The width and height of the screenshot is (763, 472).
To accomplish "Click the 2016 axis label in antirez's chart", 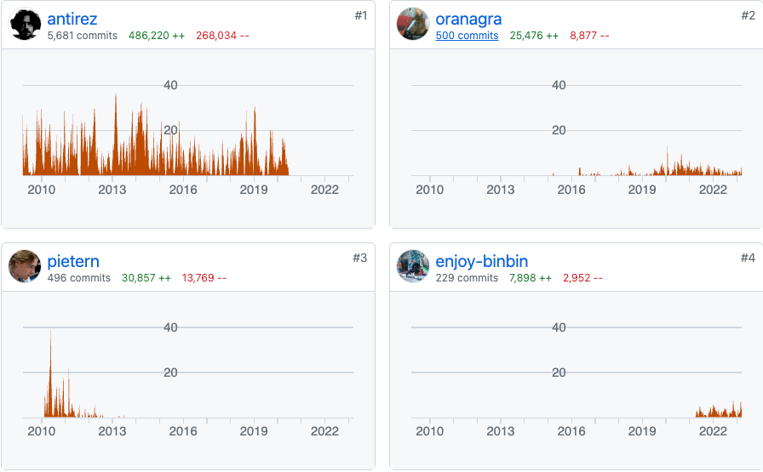I will 183,190.
